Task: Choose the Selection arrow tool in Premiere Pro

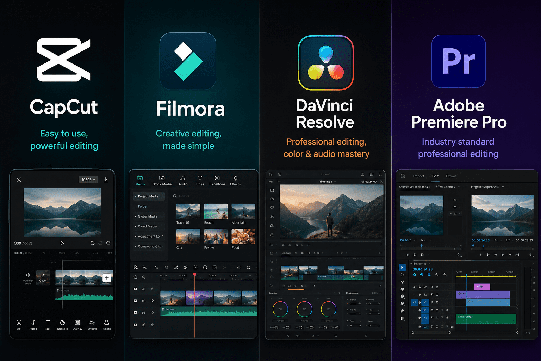Action: [x=402, y=268]
